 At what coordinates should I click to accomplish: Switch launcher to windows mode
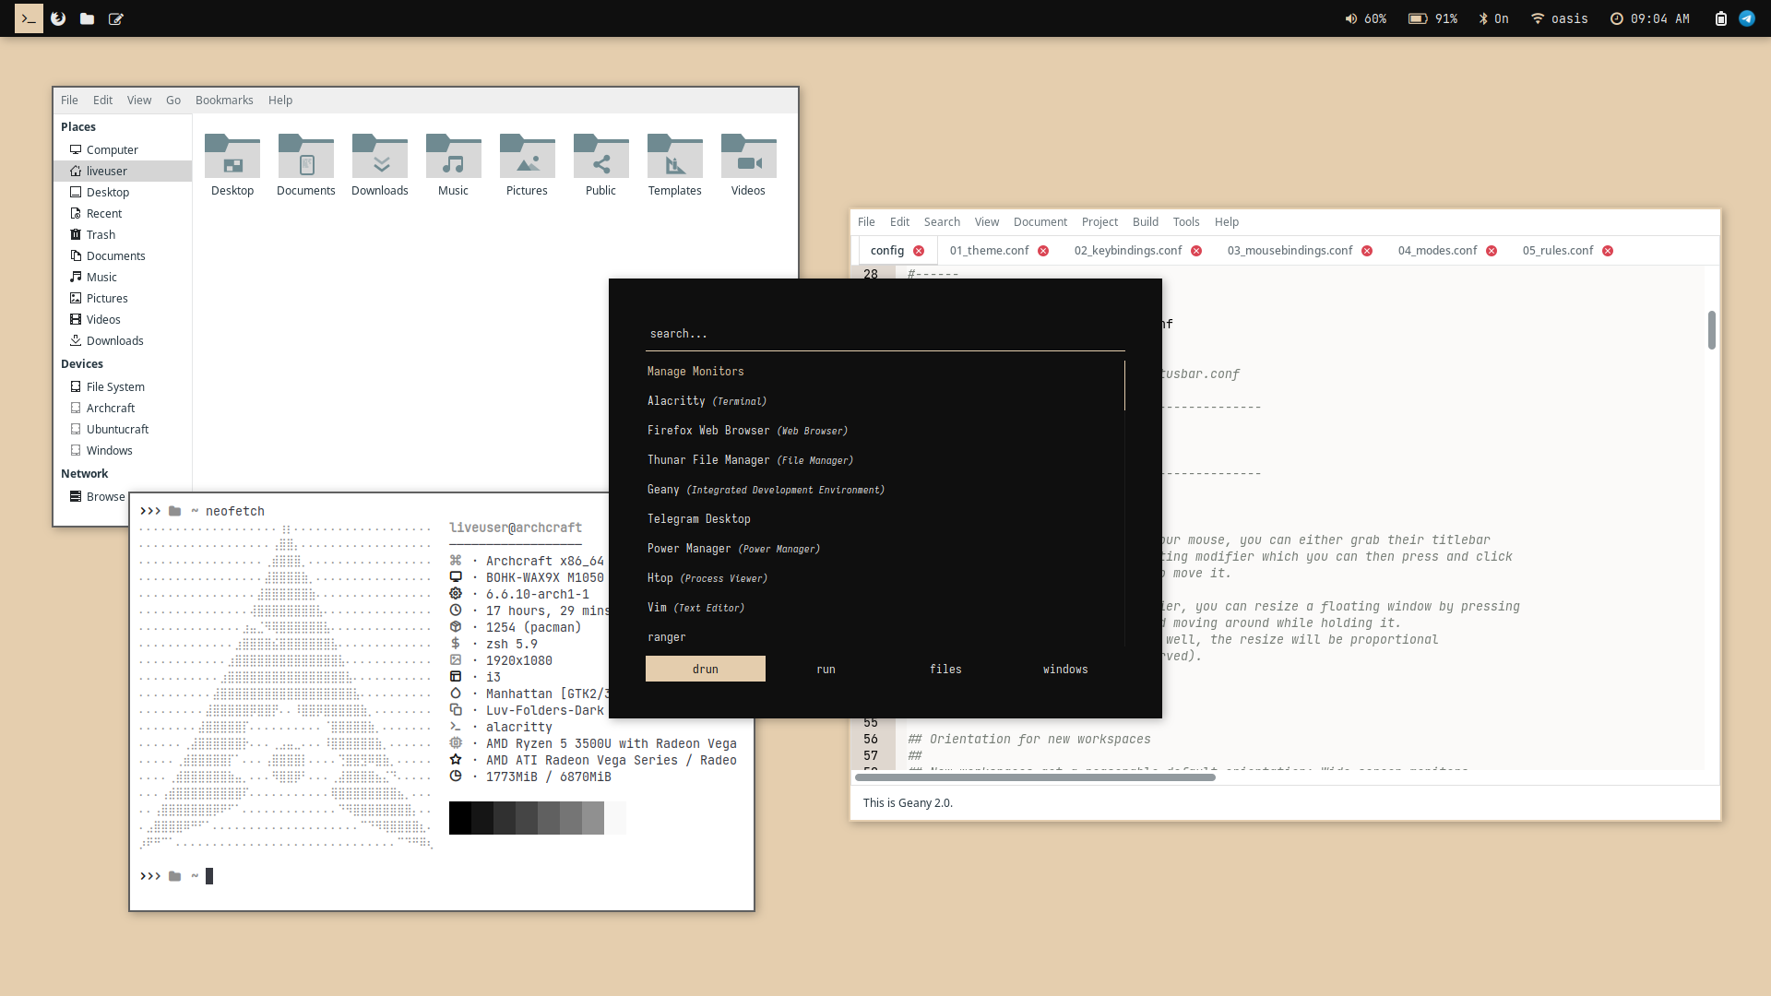click(x=1065, y=670)
